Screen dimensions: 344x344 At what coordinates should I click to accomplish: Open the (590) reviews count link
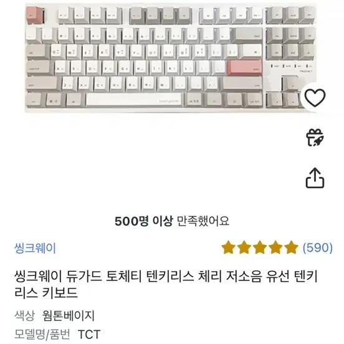click(x=318, y=247)
